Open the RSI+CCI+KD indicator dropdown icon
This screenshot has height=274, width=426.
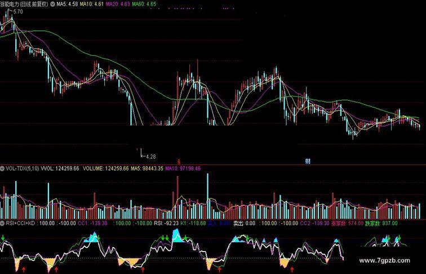coord(2,223)
